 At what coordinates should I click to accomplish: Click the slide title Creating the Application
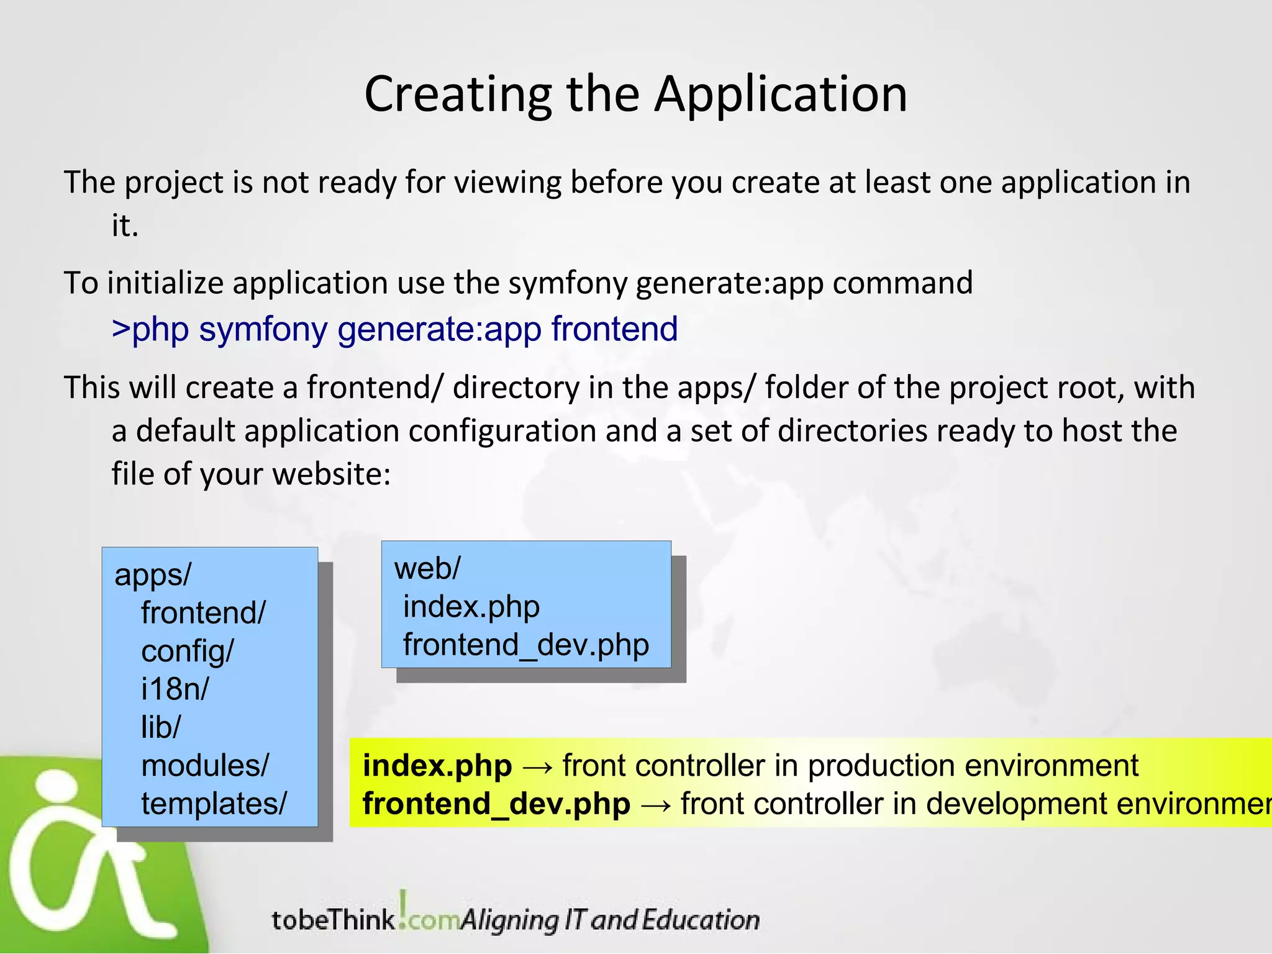coord(635,94)
